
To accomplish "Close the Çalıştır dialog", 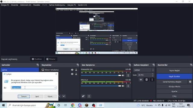I will point(56,74).
